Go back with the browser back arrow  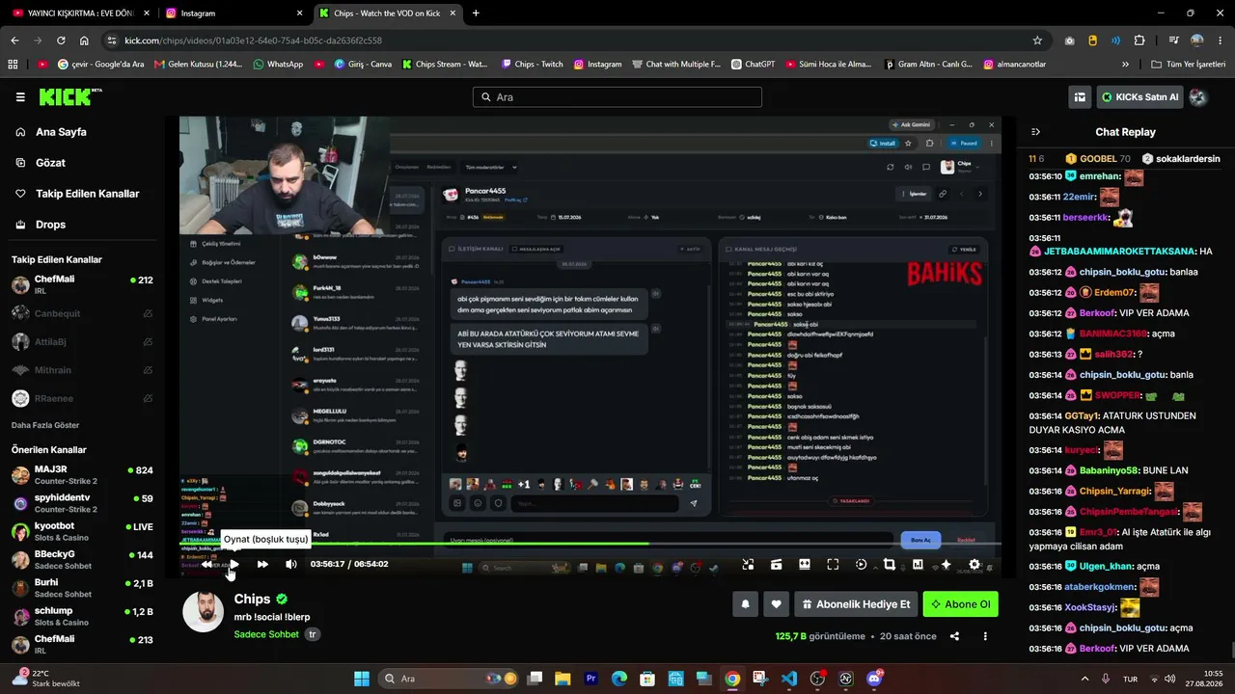point(14,40)
